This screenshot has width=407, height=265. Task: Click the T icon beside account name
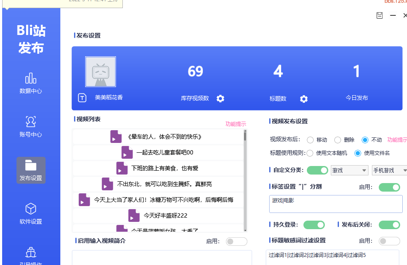pyautogui.click(x=82, y=98)
